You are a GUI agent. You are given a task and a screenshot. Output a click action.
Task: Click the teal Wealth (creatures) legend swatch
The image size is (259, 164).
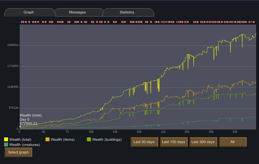click(x=6, y=145)
